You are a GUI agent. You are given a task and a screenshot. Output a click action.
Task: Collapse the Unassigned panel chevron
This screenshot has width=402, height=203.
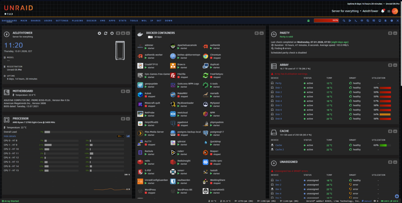tap(395, 162)
